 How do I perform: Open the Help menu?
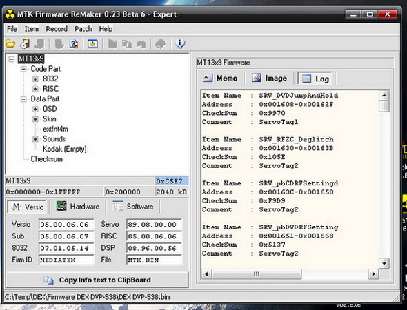click(106, 29)
